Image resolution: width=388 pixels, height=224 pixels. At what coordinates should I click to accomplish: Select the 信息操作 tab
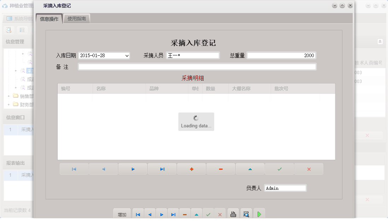(x=49, y=18)
